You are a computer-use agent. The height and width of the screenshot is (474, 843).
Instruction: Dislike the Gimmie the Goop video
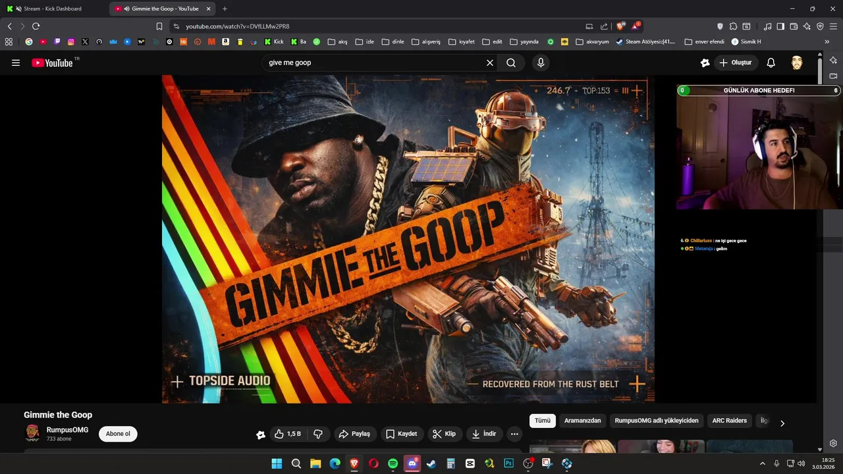point(318,434)
